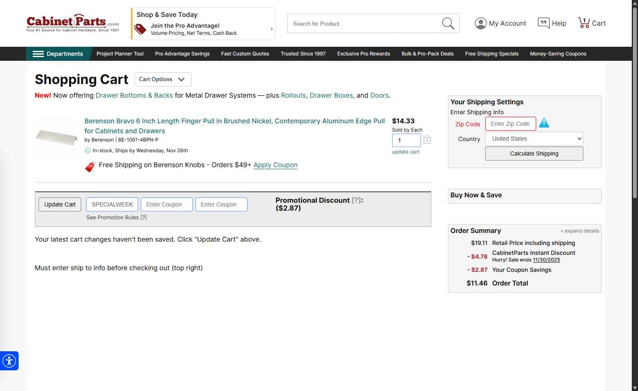Viewport: 638px width, 391px height.
Task: Click the Departments hamburger menu icon
Action: click(x=38, y=54)
